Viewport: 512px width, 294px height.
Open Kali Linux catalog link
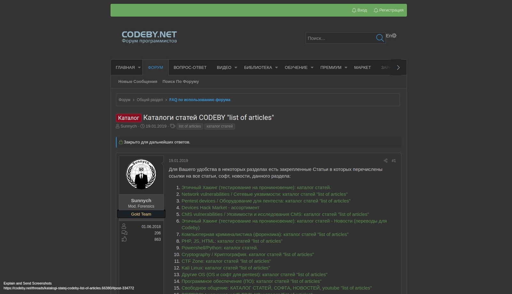[226, 268]
